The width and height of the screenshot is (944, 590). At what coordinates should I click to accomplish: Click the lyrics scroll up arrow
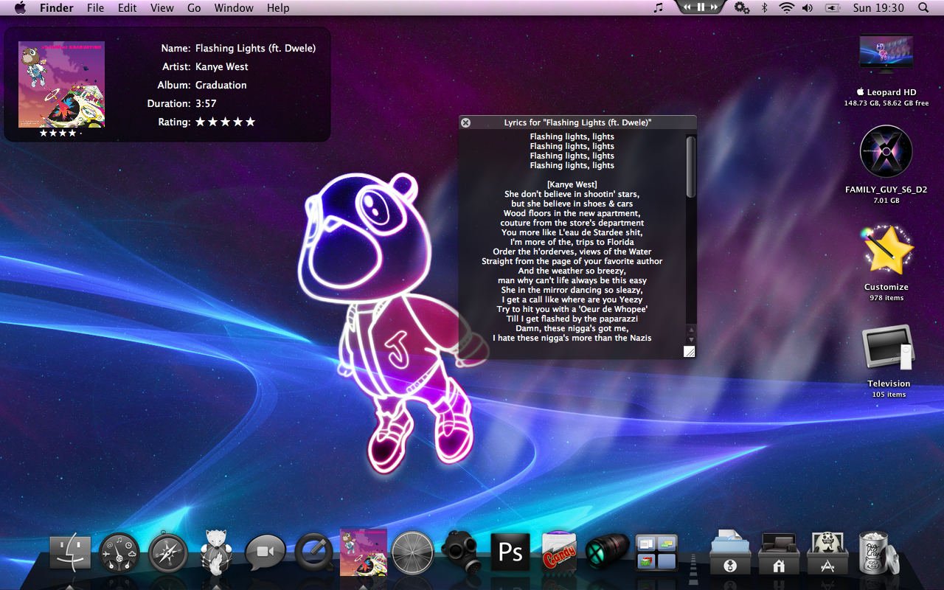coord(691,330)
